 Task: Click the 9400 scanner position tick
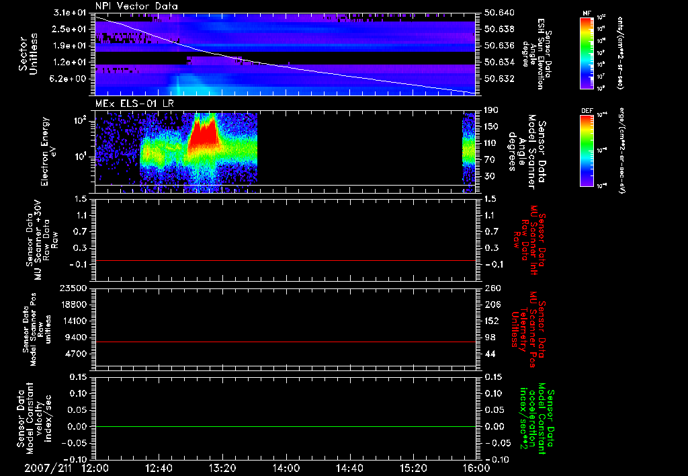(75, 338)
